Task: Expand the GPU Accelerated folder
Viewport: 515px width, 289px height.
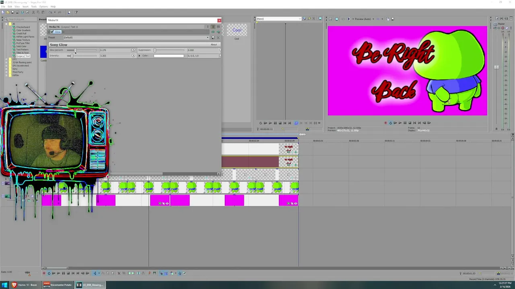Action: [6, 66]
